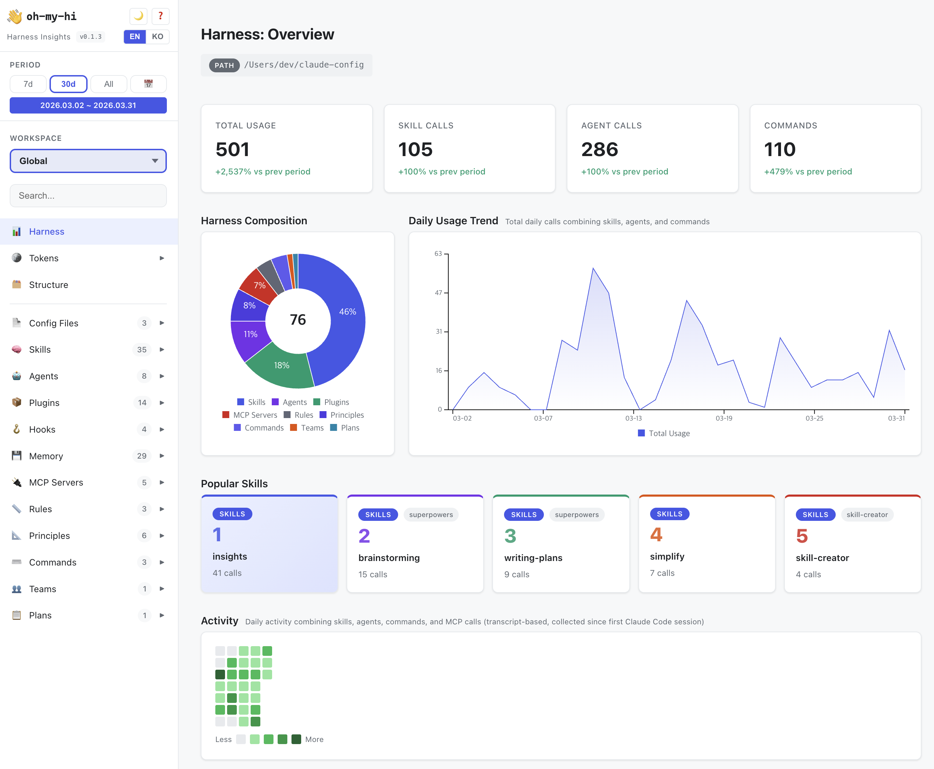Switch period to All

pyautogui.click(x=108, y=84)
